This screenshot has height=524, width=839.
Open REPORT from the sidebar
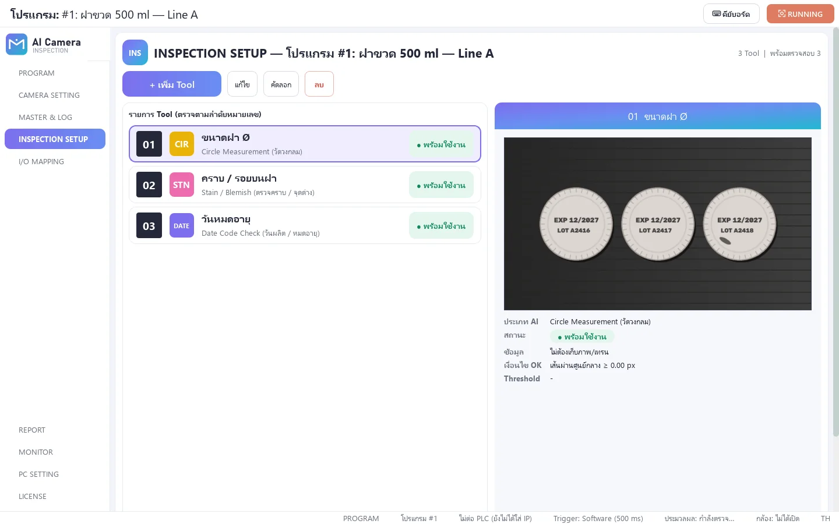point(55,430)
